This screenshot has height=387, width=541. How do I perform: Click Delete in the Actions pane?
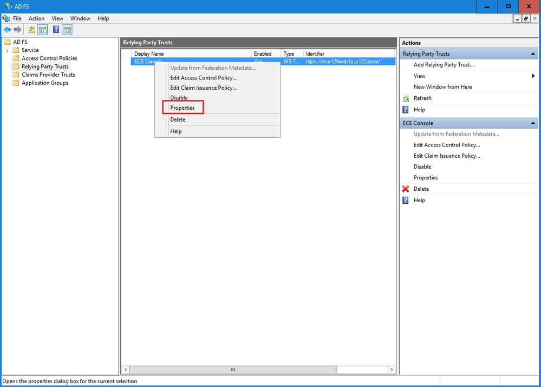tap(421, 189)
